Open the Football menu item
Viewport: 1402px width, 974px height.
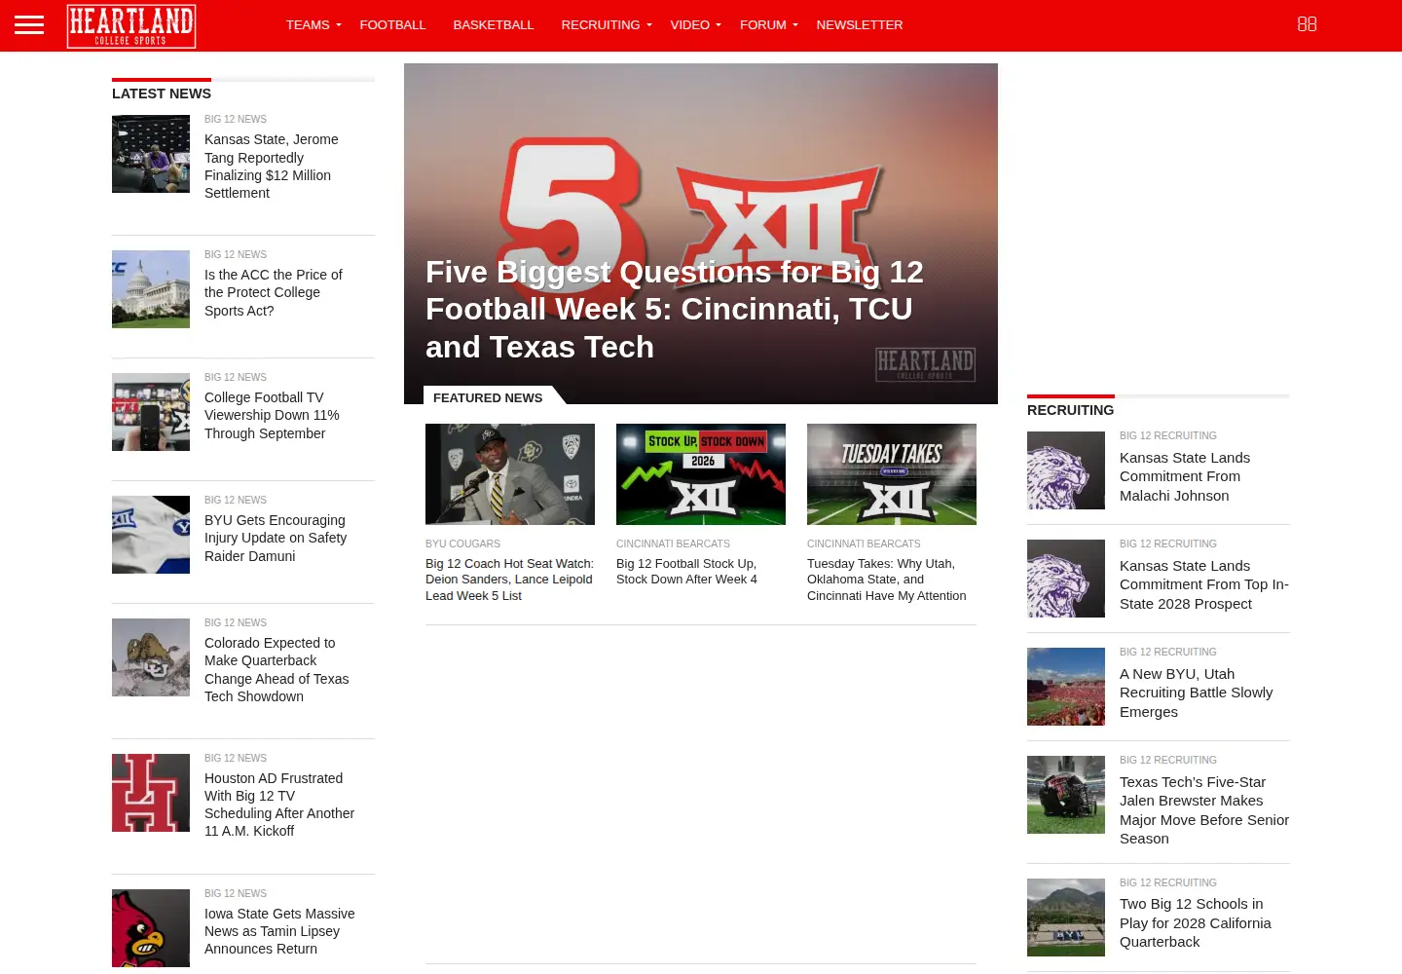tap(392, 25)
